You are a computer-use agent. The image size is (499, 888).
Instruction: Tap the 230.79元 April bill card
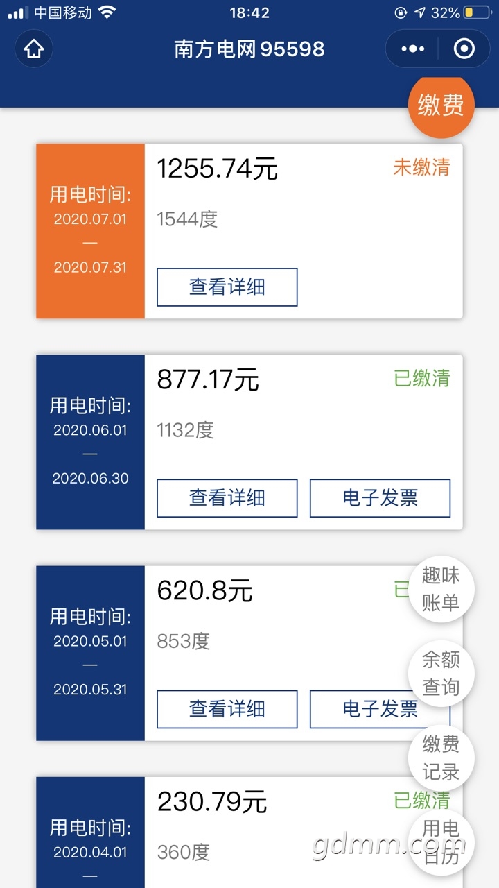pyautogui.click(x=249, y=832)
